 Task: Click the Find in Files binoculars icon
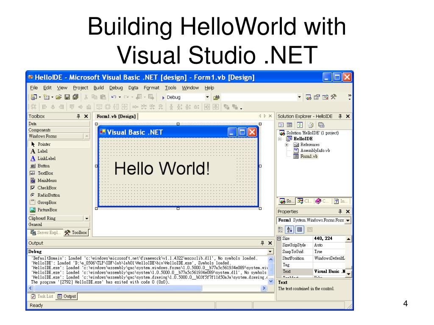(x=217, y=97)
